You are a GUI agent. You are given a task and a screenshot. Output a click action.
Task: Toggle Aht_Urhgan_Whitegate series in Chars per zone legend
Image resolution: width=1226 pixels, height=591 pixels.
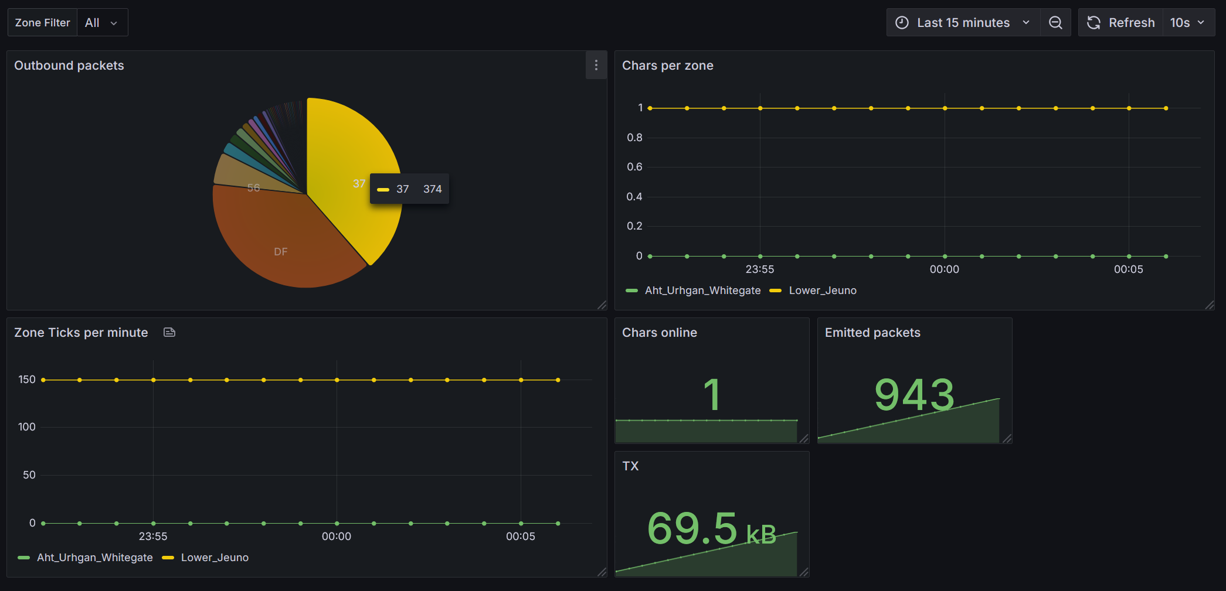pos(702,291)
